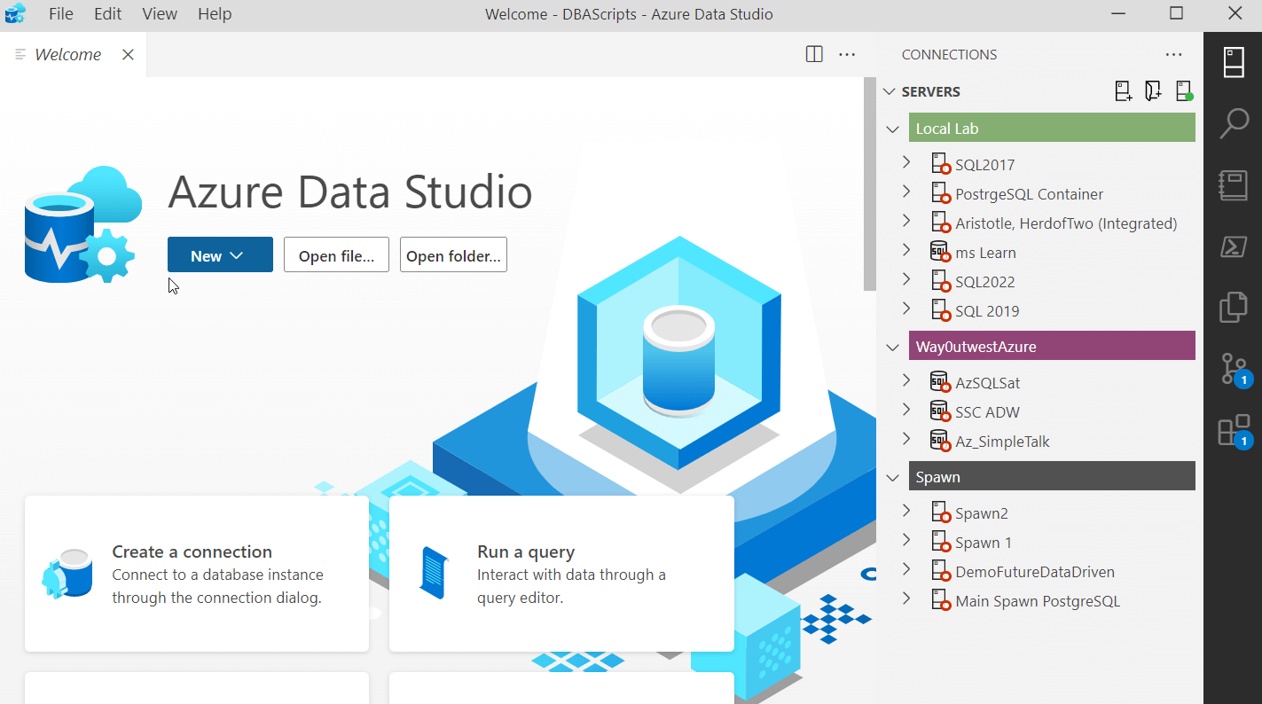This screenshot has width=1262, height=704.
Task: Click the AzSQLSat database icon
Action: click(x=941, y=382)
